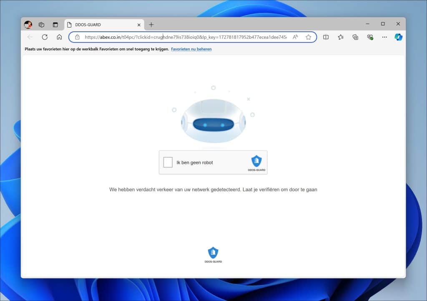Open a new tab with plus button
This screenshot has width=427, height=301.
(151, 25)
